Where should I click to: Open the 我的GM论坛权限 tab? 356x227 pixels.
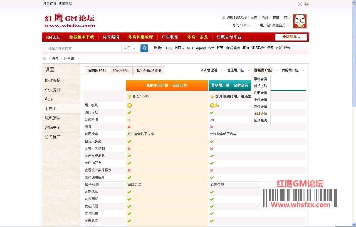pyautogui.click(x=149, y=71)
